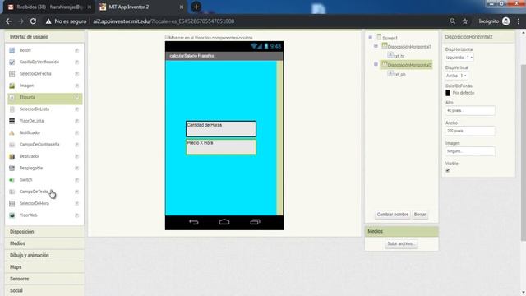The height and width of the screenshot is (296, 526).
Task: Collapse DisposiciónHorizontal1 tree node
Action: [x=376, y=46]
